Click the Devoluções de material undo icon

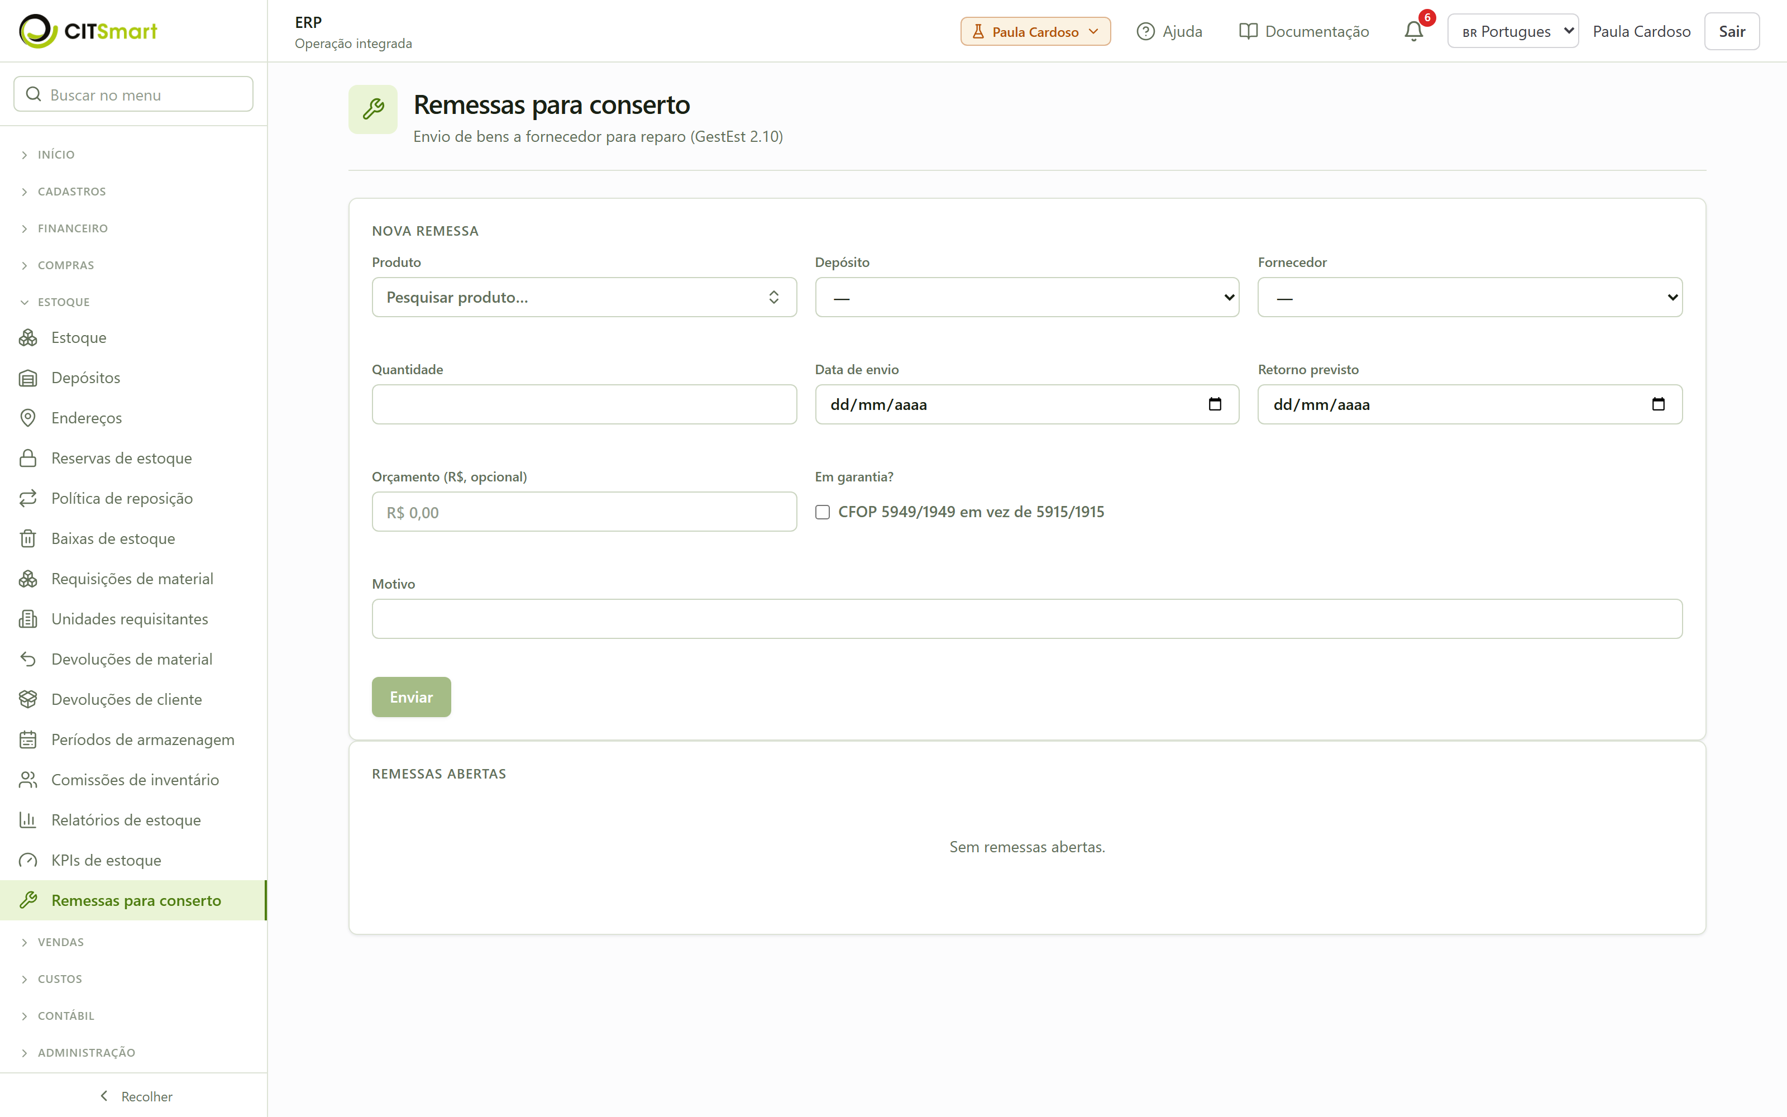tap(28, 659)
